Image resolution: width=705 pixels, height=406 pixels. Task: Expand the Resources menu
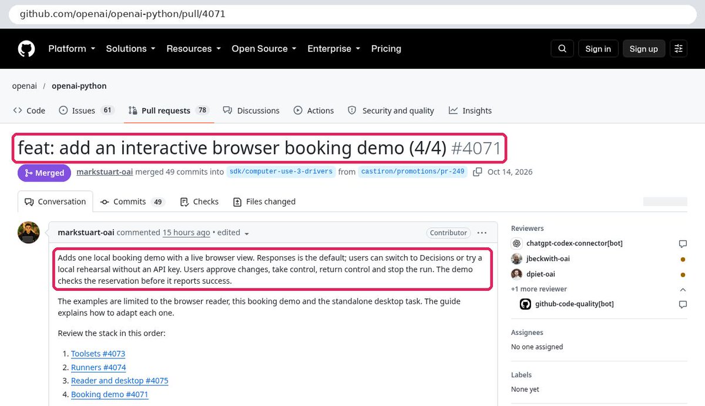(193, 49)
